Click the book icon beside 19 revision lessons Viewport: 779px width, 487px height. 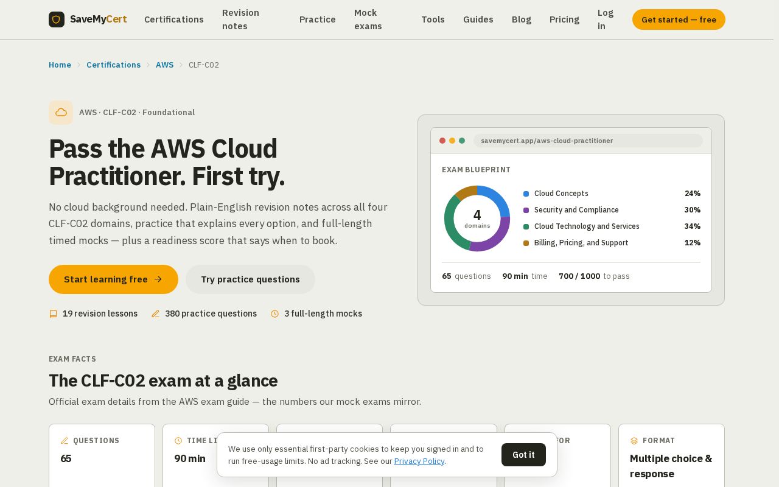[x=53, y=314]
